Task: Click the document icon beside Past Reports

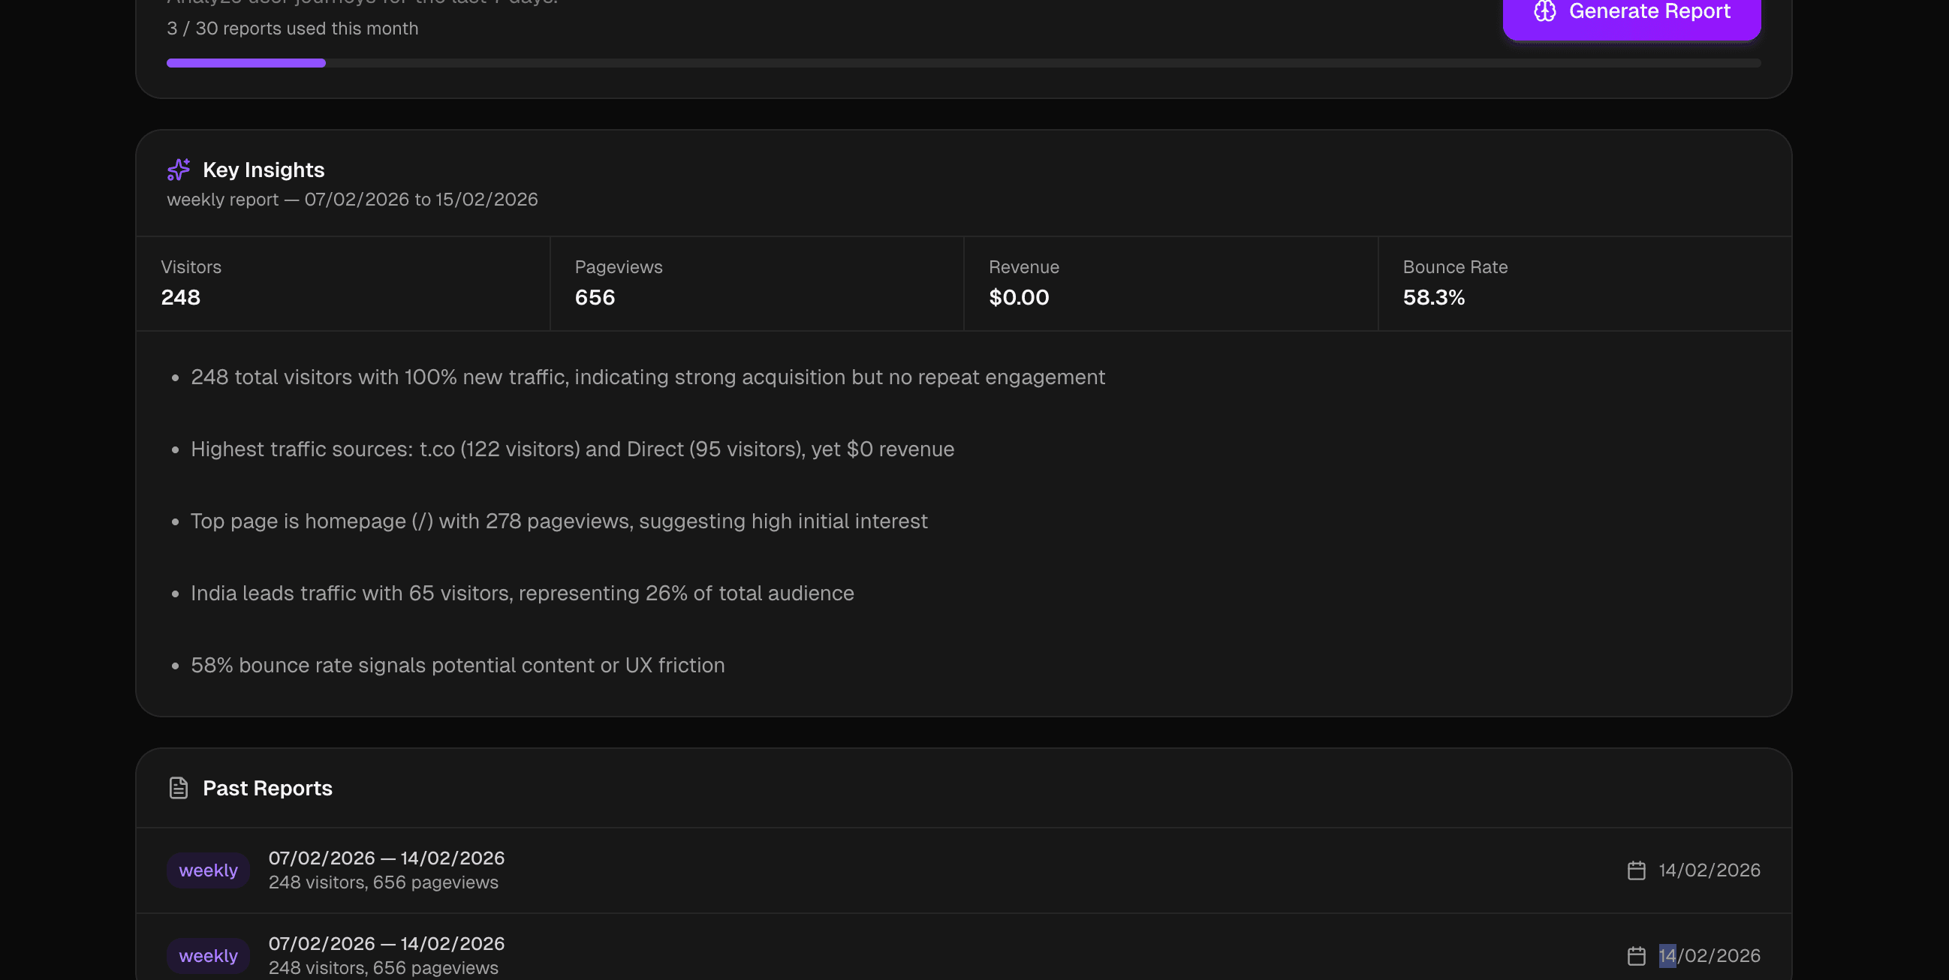Action: (x=178, y=787)
